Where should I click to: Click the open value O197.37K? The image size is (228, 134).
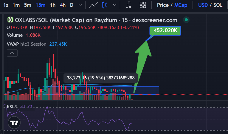coord(17,27)
